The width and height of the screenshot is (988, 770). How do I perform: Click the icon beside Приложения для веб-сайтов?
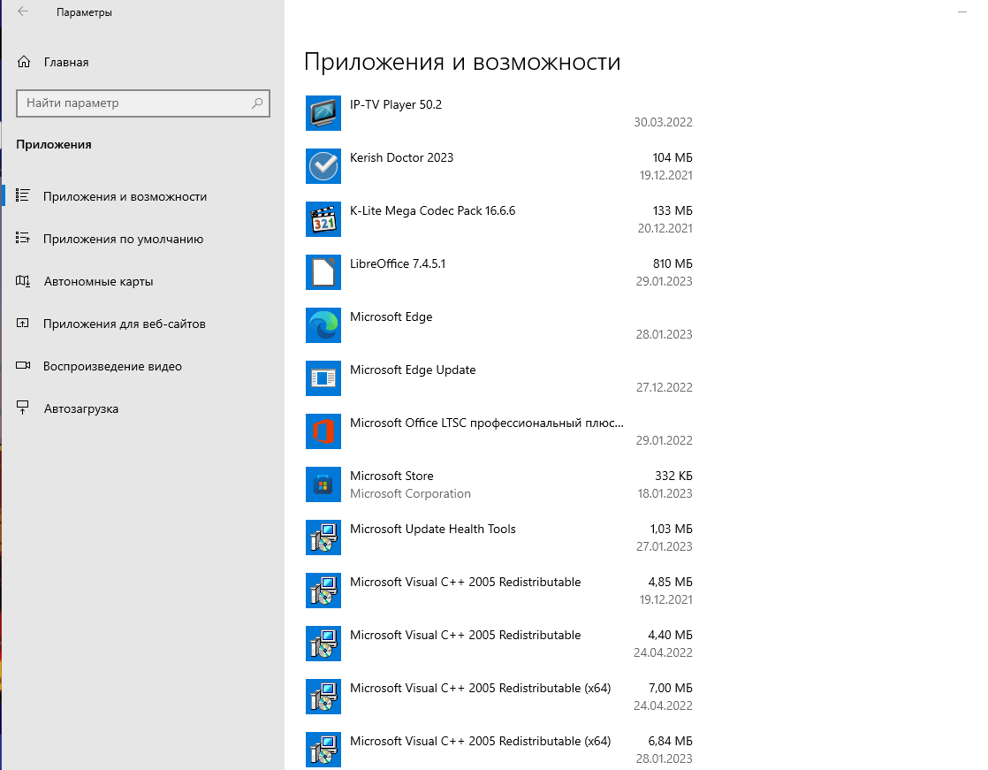(x=23, y=323)
